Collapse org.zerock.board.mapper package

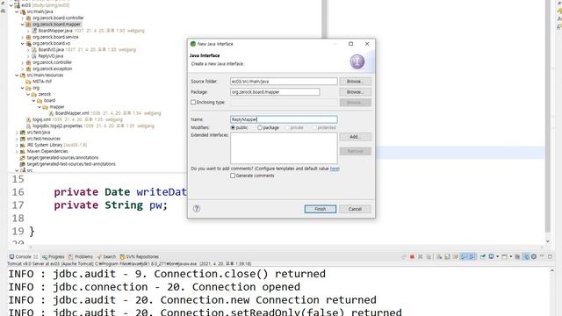pos(23,25)
